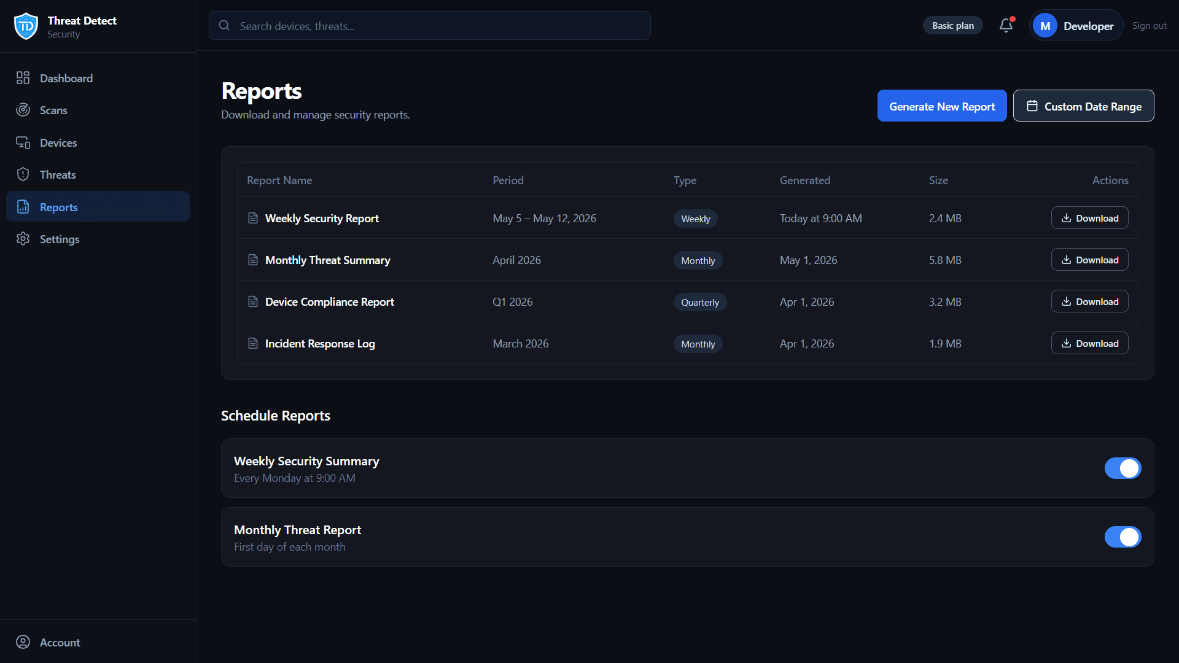
Task: Click the calendar icon in Custom Date Range
Action: [x=1032, y=106]
